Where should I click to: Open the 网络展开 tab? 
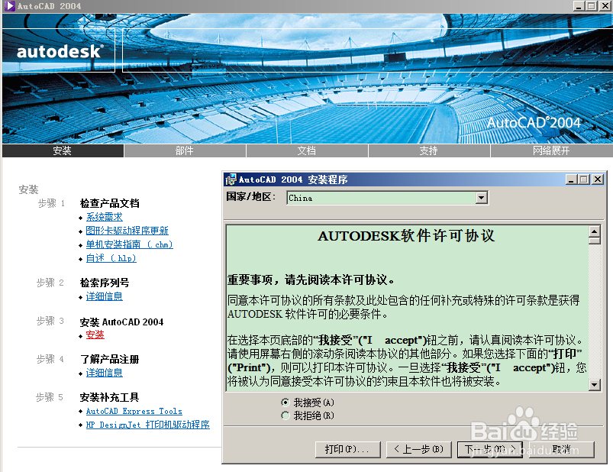[551, 150]
